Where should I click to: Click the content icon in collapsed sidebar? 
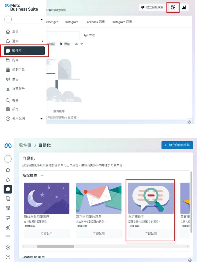click(8, 198)
